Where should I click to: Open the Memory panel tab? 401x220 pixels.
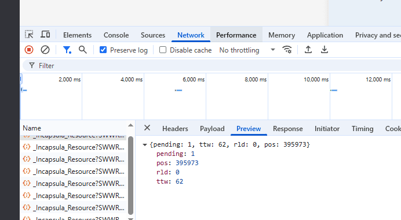click(x=282, y=35)
